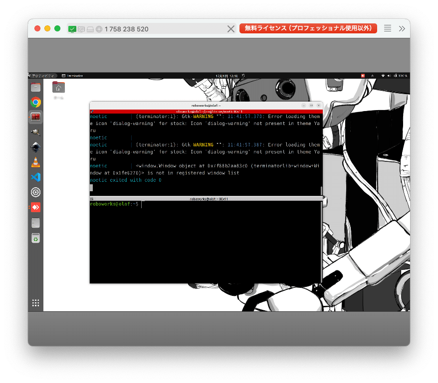Viewport: 438px width, 383px height.
Task: Click 'is not in registered window list' text
Action: coord(193,173)
